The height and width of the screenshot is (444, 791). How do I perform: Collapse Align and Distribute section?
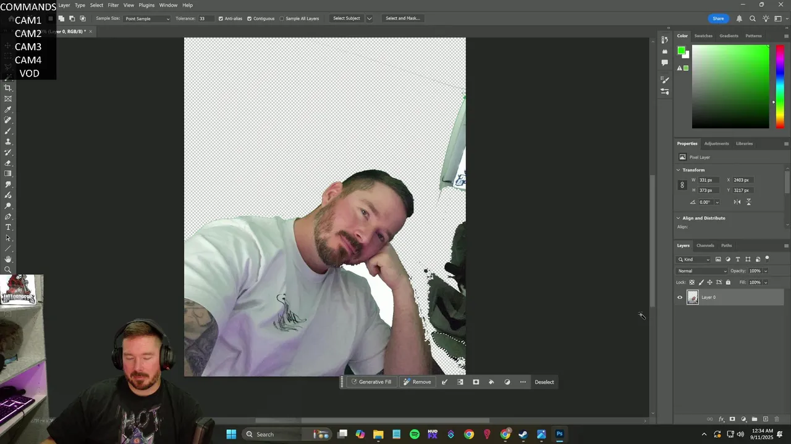(679, 218)
